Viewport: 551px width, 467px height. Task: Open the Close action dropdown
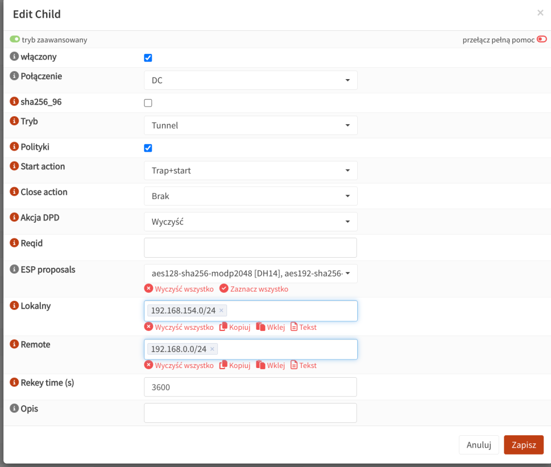250,196
